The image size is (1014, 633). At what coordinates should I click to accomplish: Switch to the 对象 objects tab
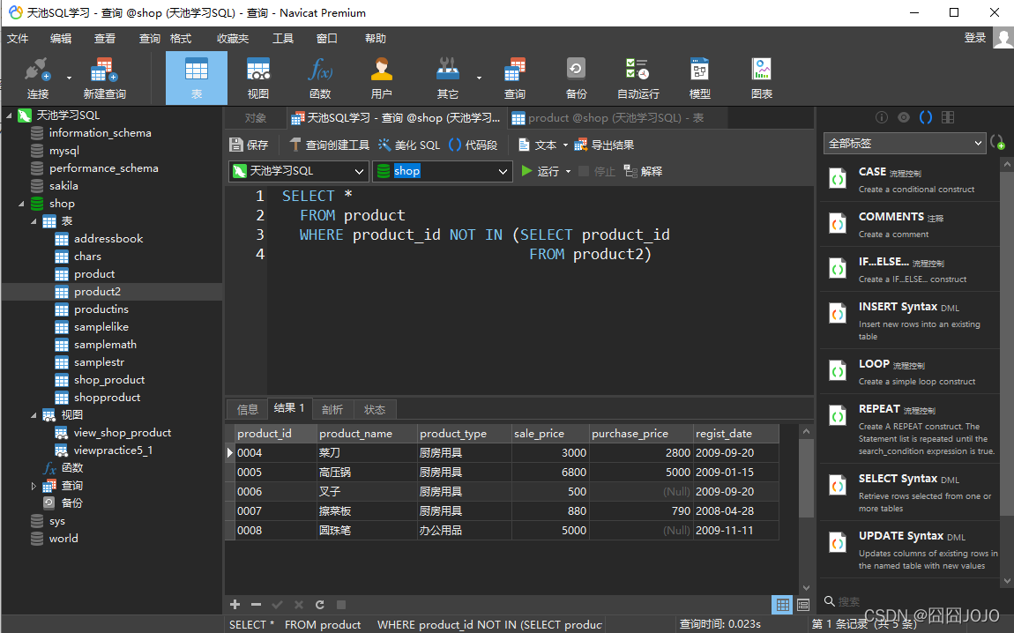tap(256, 118)
